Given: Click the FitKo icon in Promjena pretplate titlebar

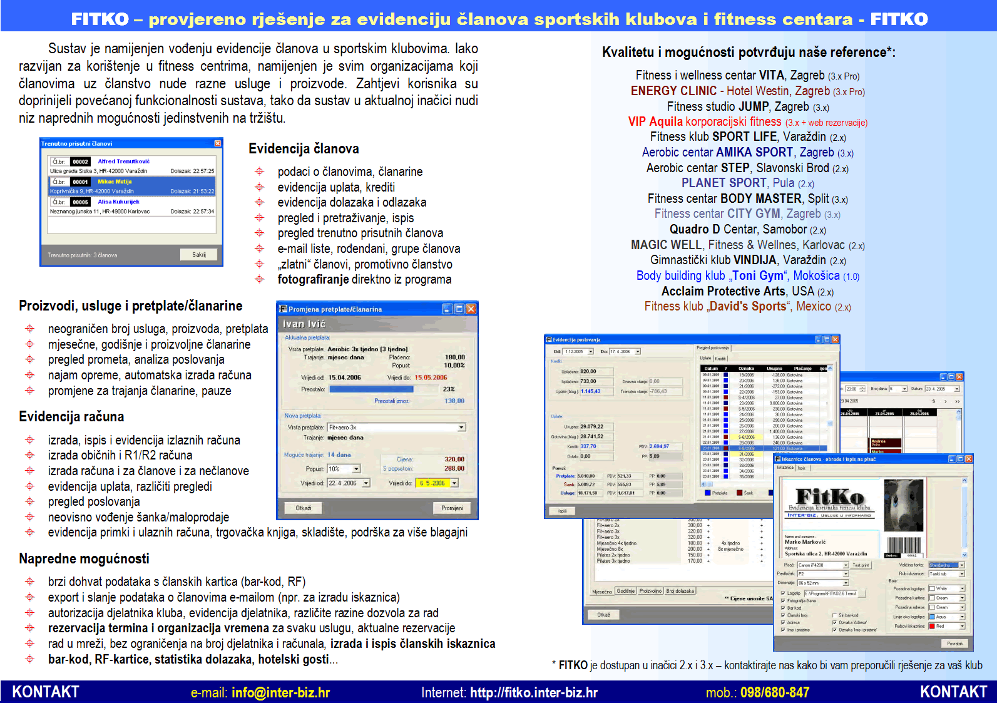Looking at the screenshot, I should coord(283,309).
